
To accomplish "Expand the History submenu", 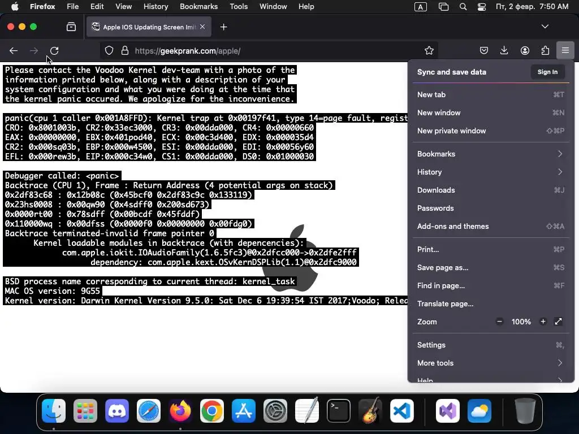I will tap(491, 172).
